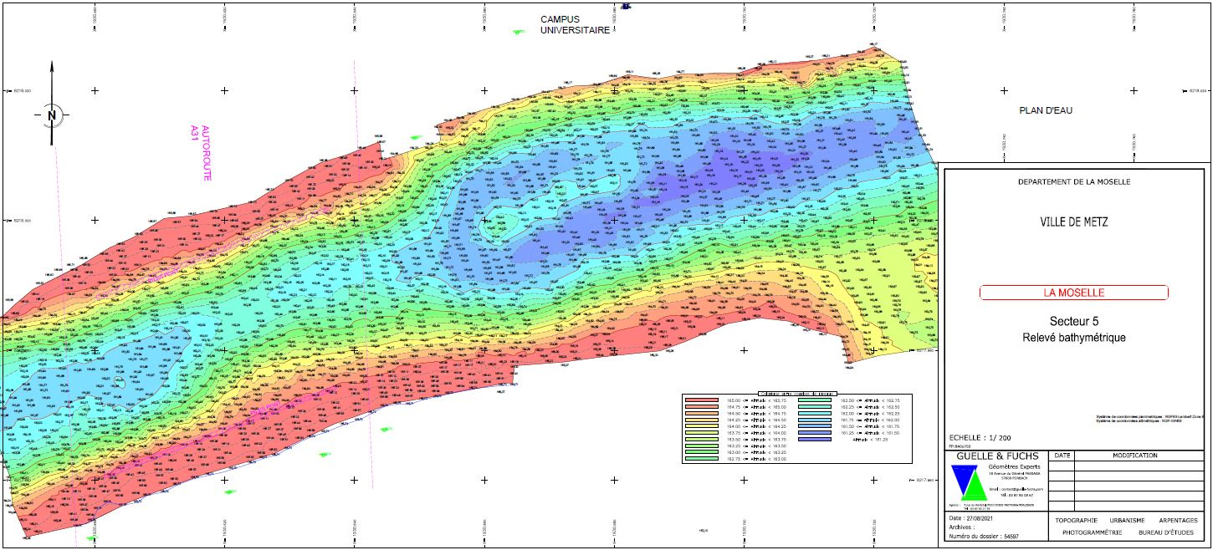The width and height of the screenshot is (1213, 550).
Task: Click the 'DATE' column header
Action: [x=1062, y=456]
